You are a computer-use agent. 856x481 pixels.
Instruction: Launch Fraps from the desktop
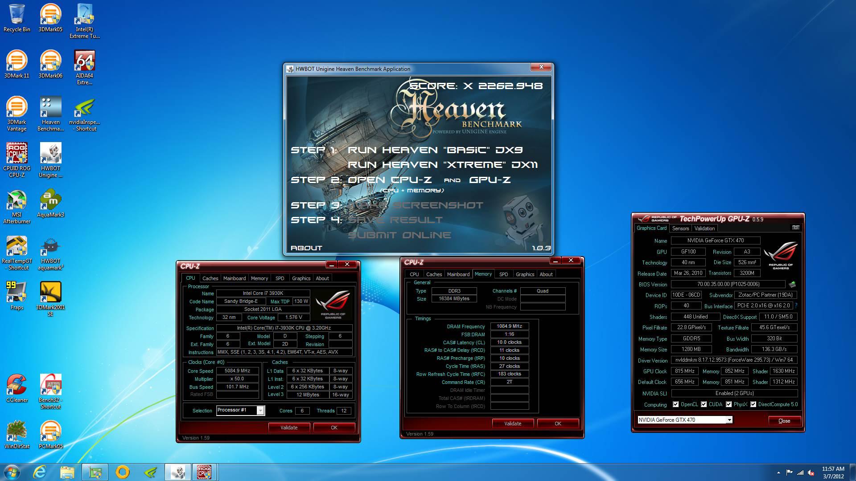(16, 296)
